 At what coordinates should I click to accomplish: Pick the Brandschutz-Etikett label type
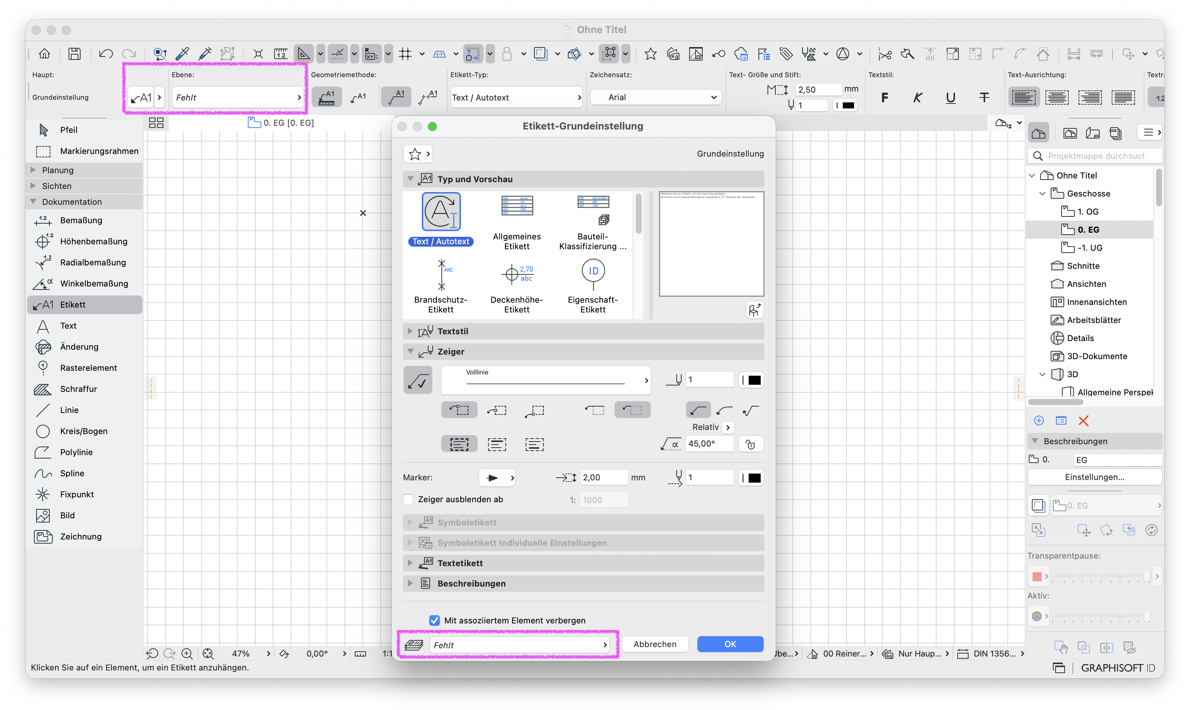441,286
